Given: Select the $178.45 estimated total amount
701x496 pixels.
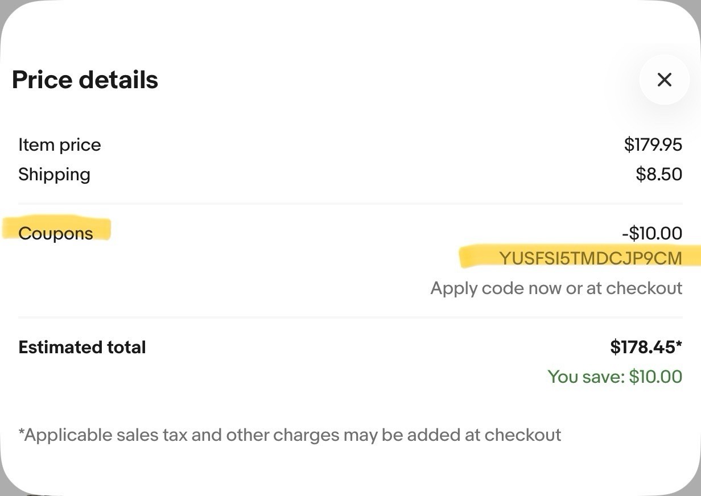Looking at the screenshot, I should coord(646,347).
